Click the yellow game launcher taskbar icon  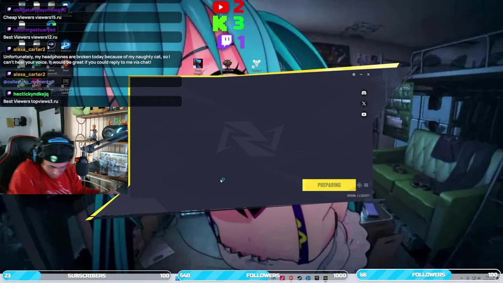click(325, 278)
